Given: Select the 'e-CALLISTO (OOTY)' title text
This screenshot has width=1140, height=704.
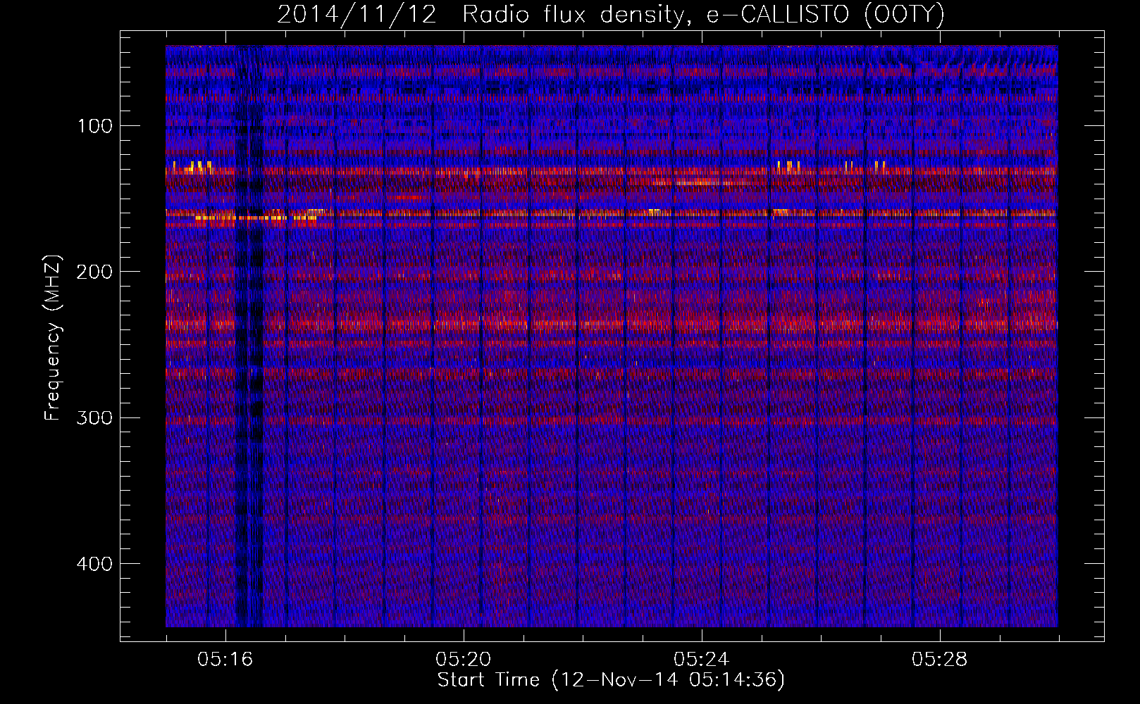Looking at the screenshot, I should [x=826, y=15].
